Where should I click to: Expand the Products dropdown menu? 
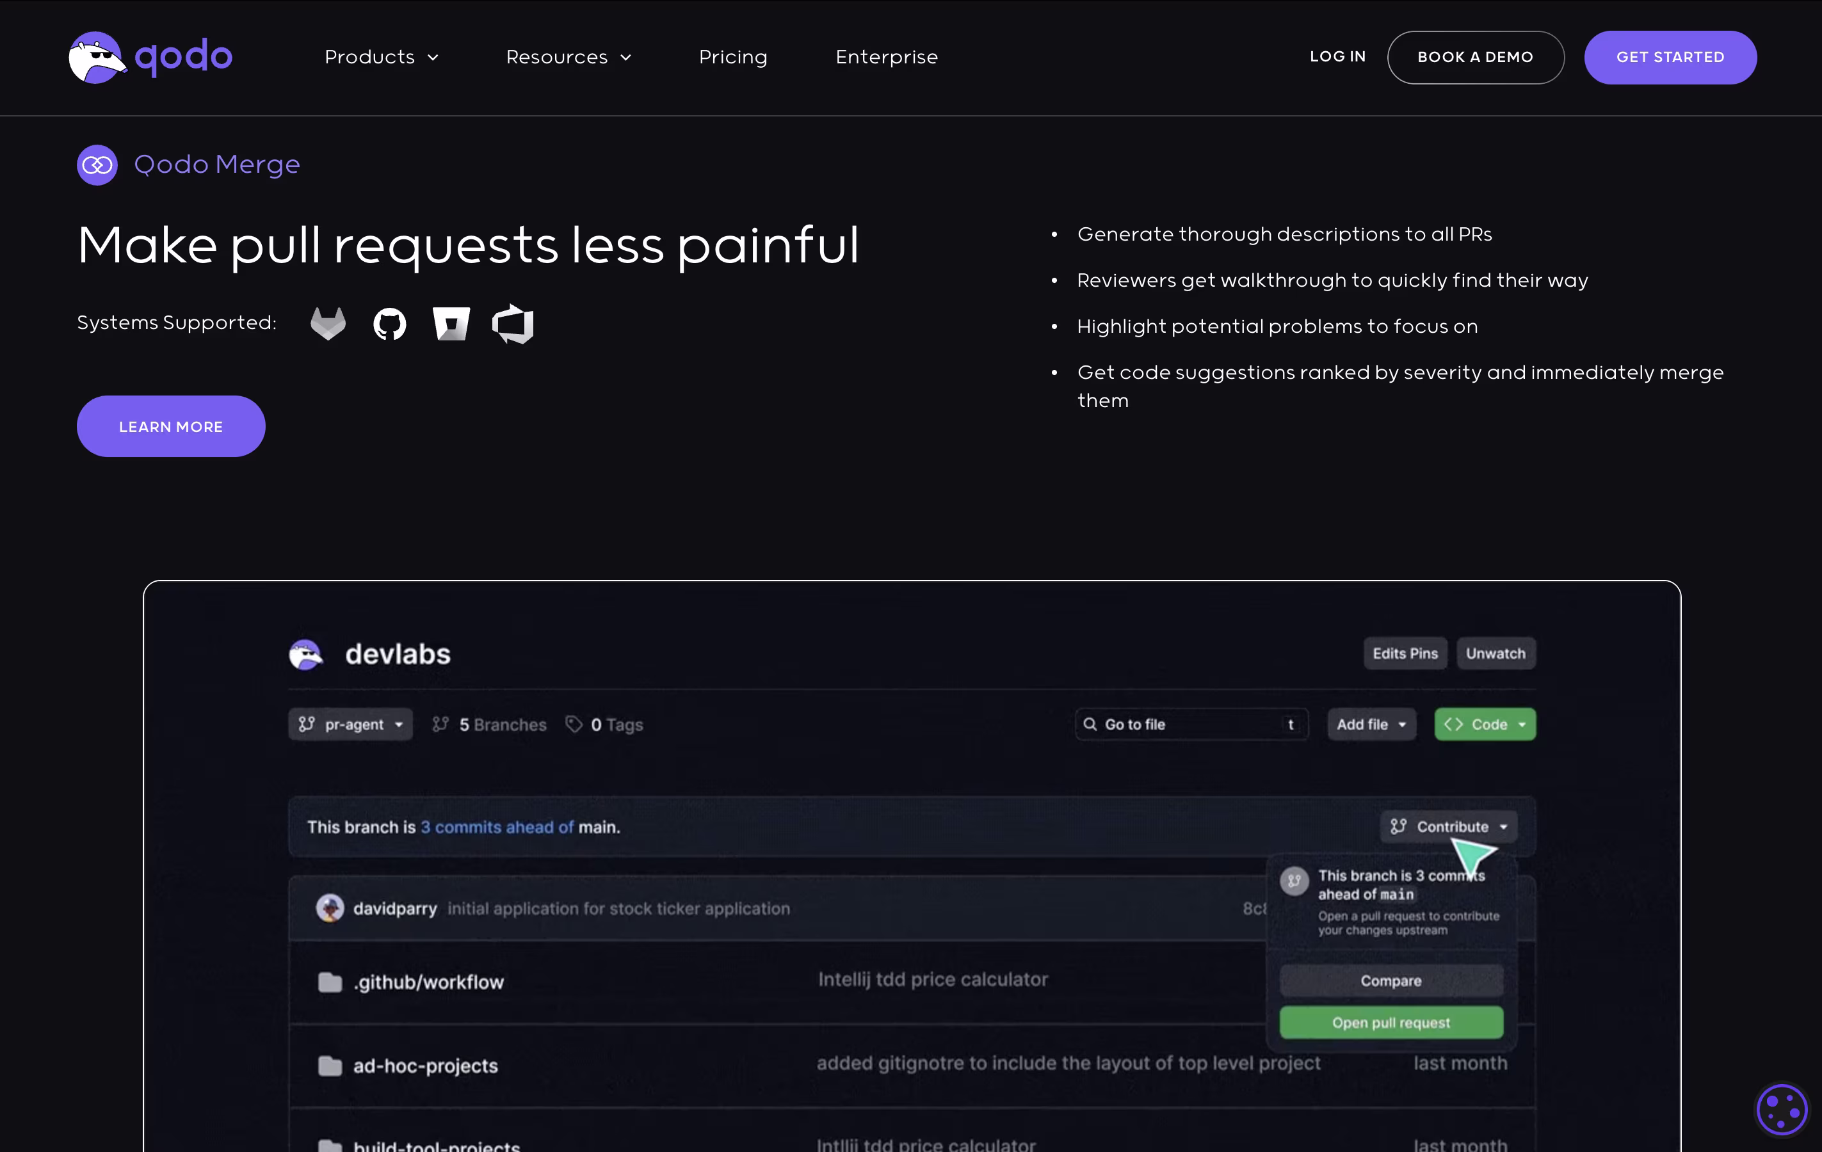coord(382,58)
